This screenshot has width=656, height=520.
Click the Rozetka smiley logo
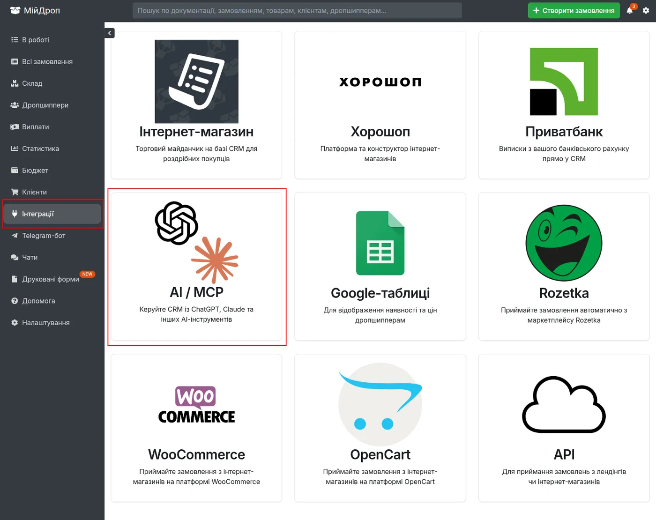click(564, 243)
